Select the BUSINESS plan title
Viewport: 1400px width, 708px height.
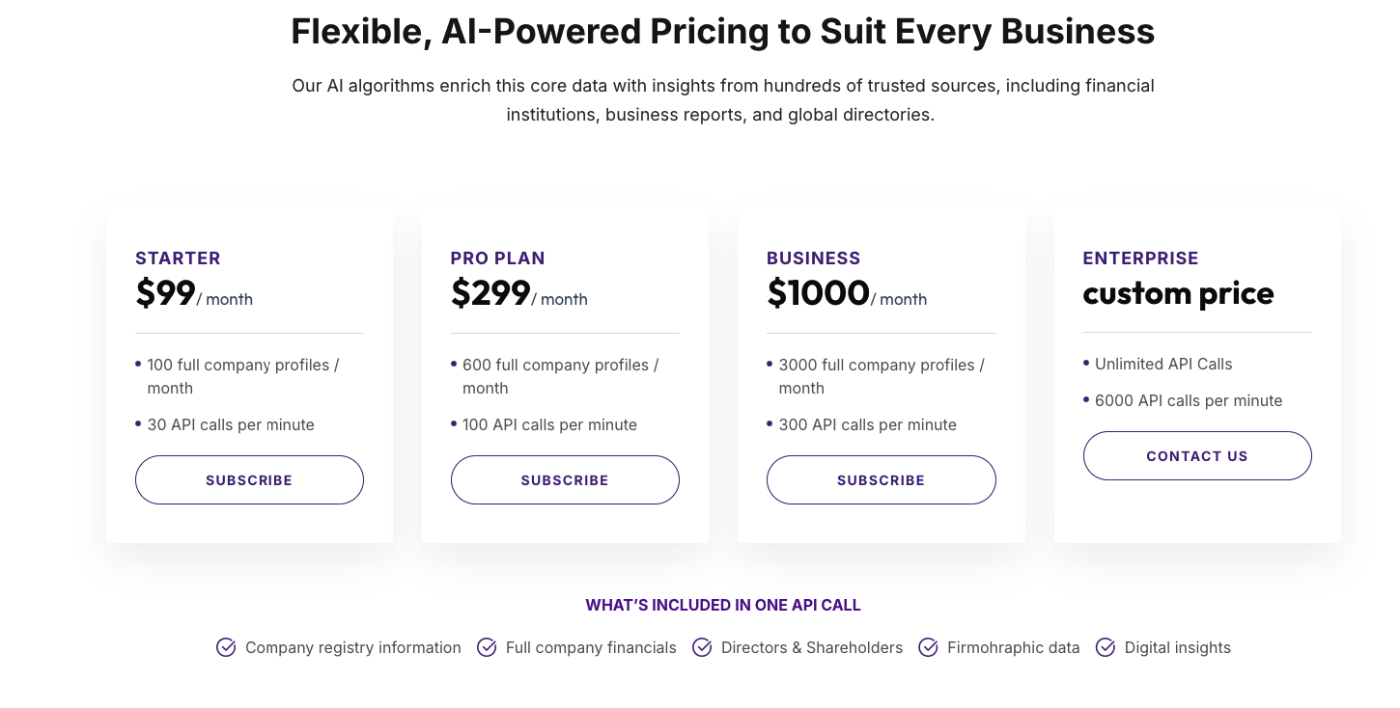click(x=813, y=259)
